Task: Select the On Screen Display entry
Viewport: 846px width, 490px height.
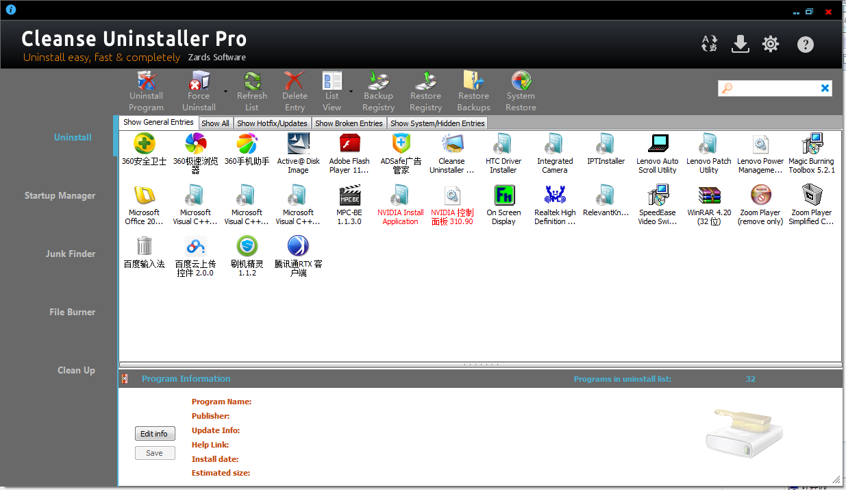Action: pyautogui.click(x=503, y=205)
